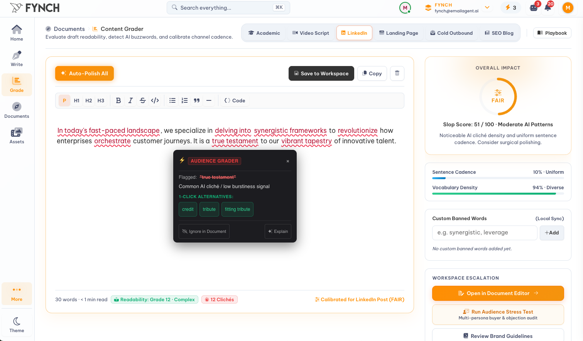Viewport: 583px width, 341px height.
Task: Apply H3 heading format
Action: pos(101,100)
